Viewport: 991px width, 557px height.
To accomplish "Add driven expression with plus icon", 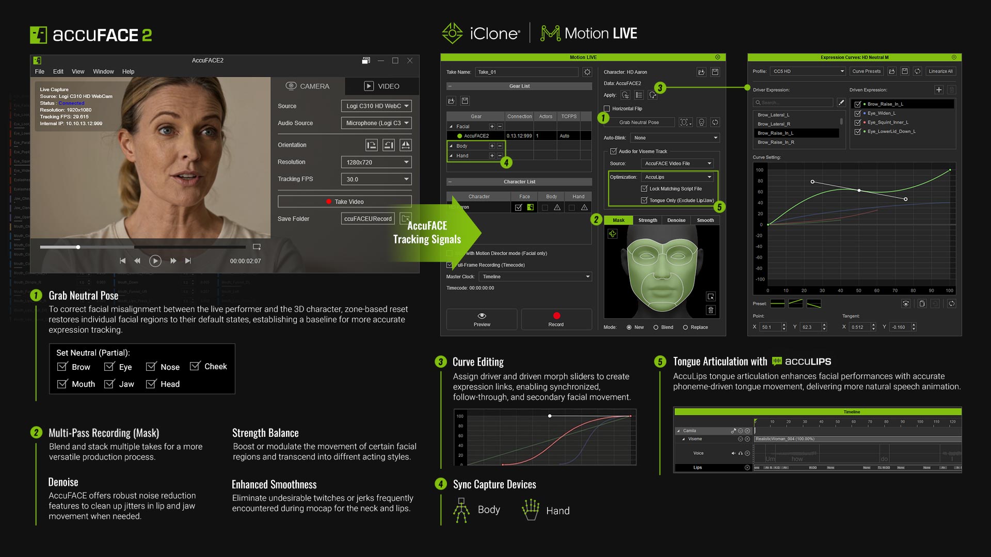I will [x=939, y=90].
